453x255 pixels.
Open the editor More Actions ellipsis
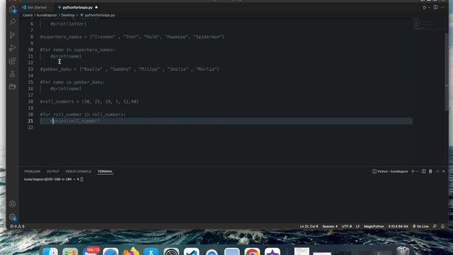pyautogui.click(x=442, y=8)
